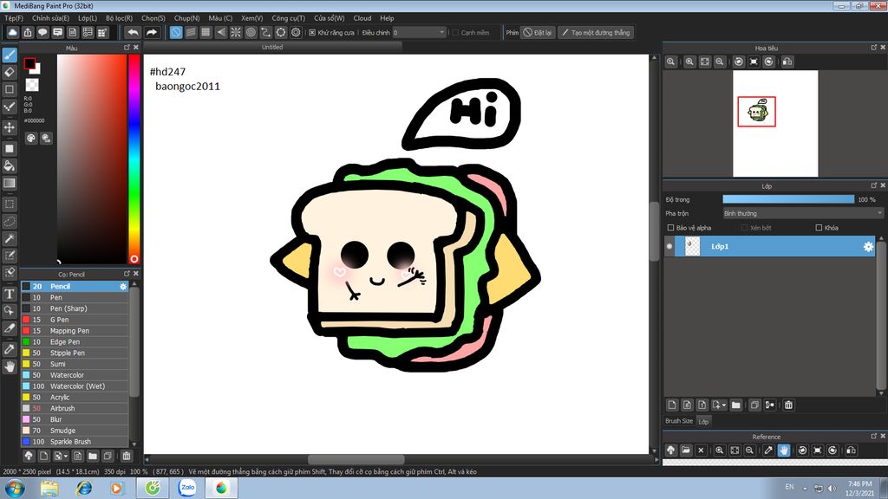Click the Windows Start button
888x499 pixels.
14,488
